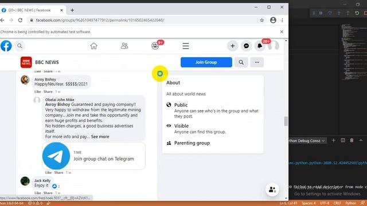367x206 pixels.
Task: Click the Visible heading in About
Action: 181,126
